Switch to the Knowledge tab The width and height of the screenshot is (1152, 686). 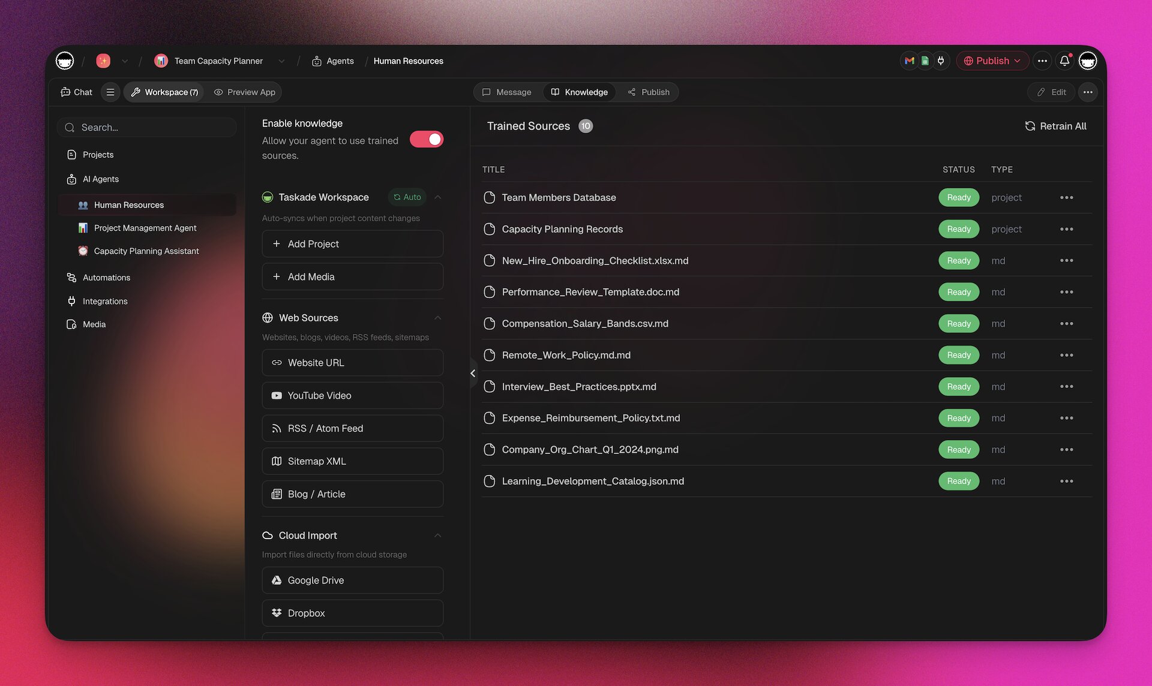(x=578, y=92)
